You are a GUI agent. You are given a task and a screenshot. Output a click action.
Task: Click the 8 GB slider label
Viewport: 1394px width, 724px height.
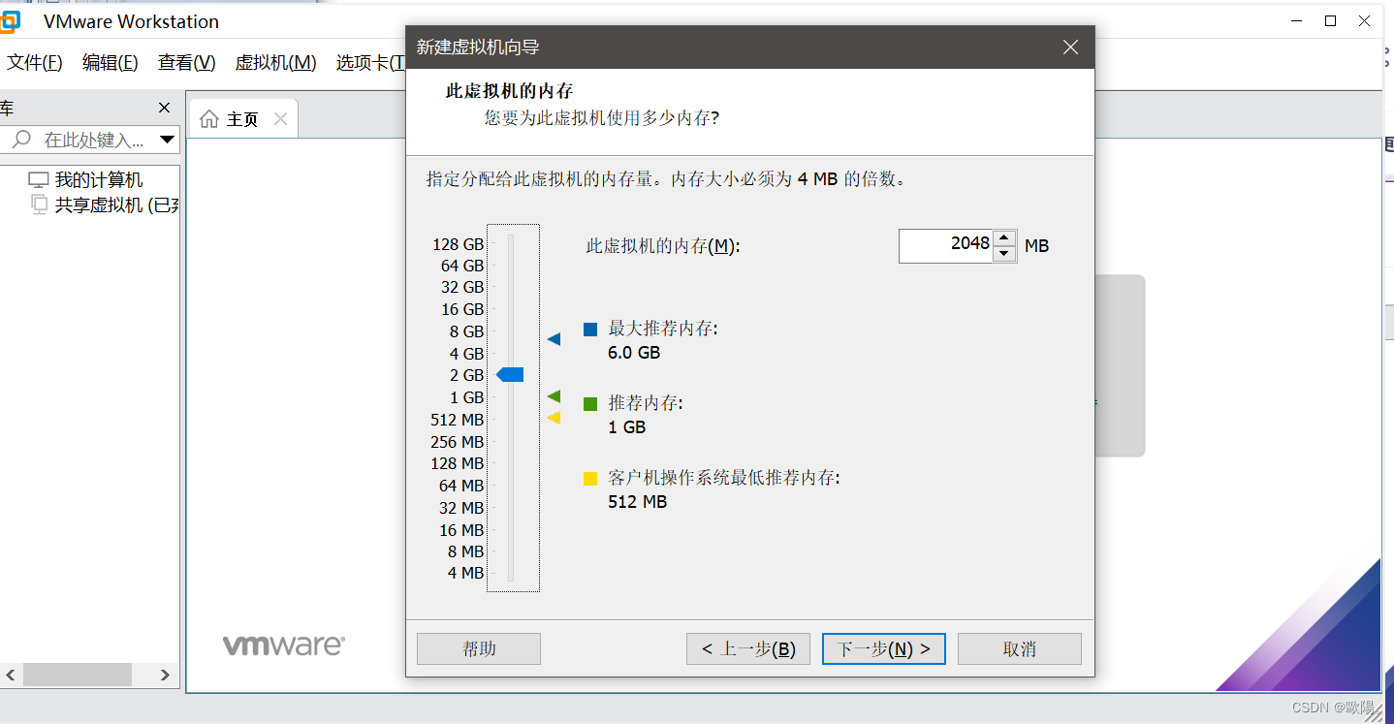466,331
